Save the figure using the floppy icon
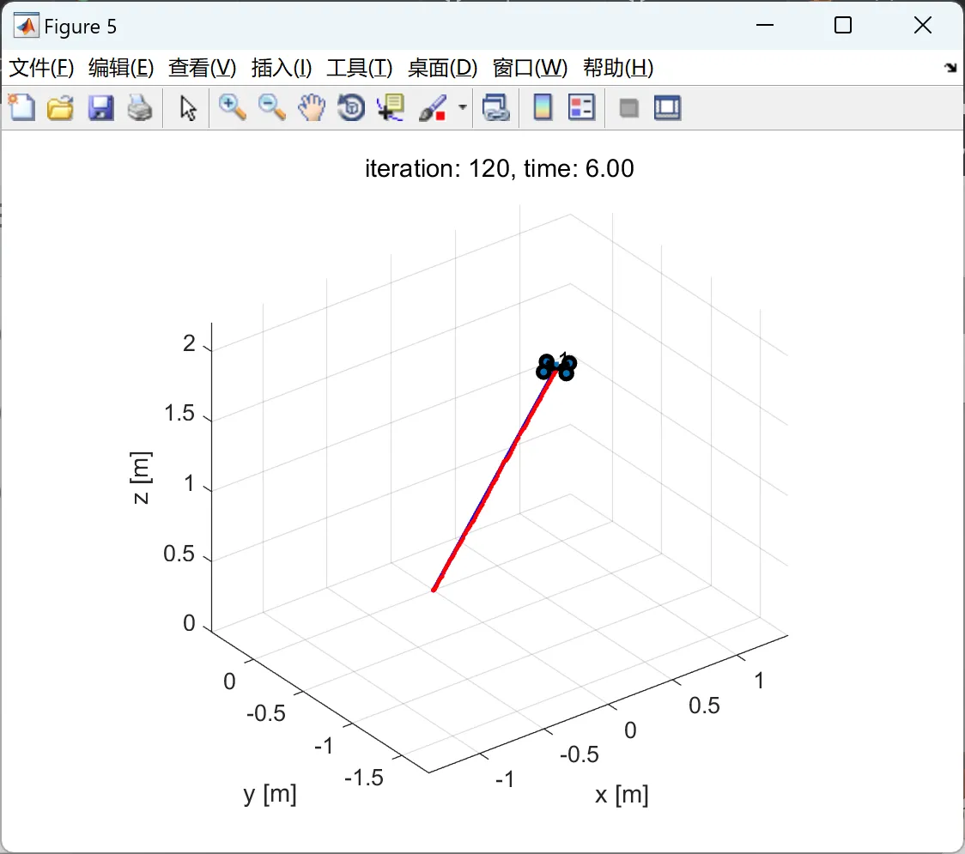Viewport: 965px width, 854px height. [x=100, y=107]
